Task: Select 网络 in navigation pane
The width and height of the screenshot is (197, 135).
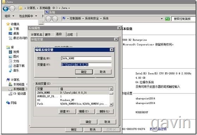Action: point(12,103)
